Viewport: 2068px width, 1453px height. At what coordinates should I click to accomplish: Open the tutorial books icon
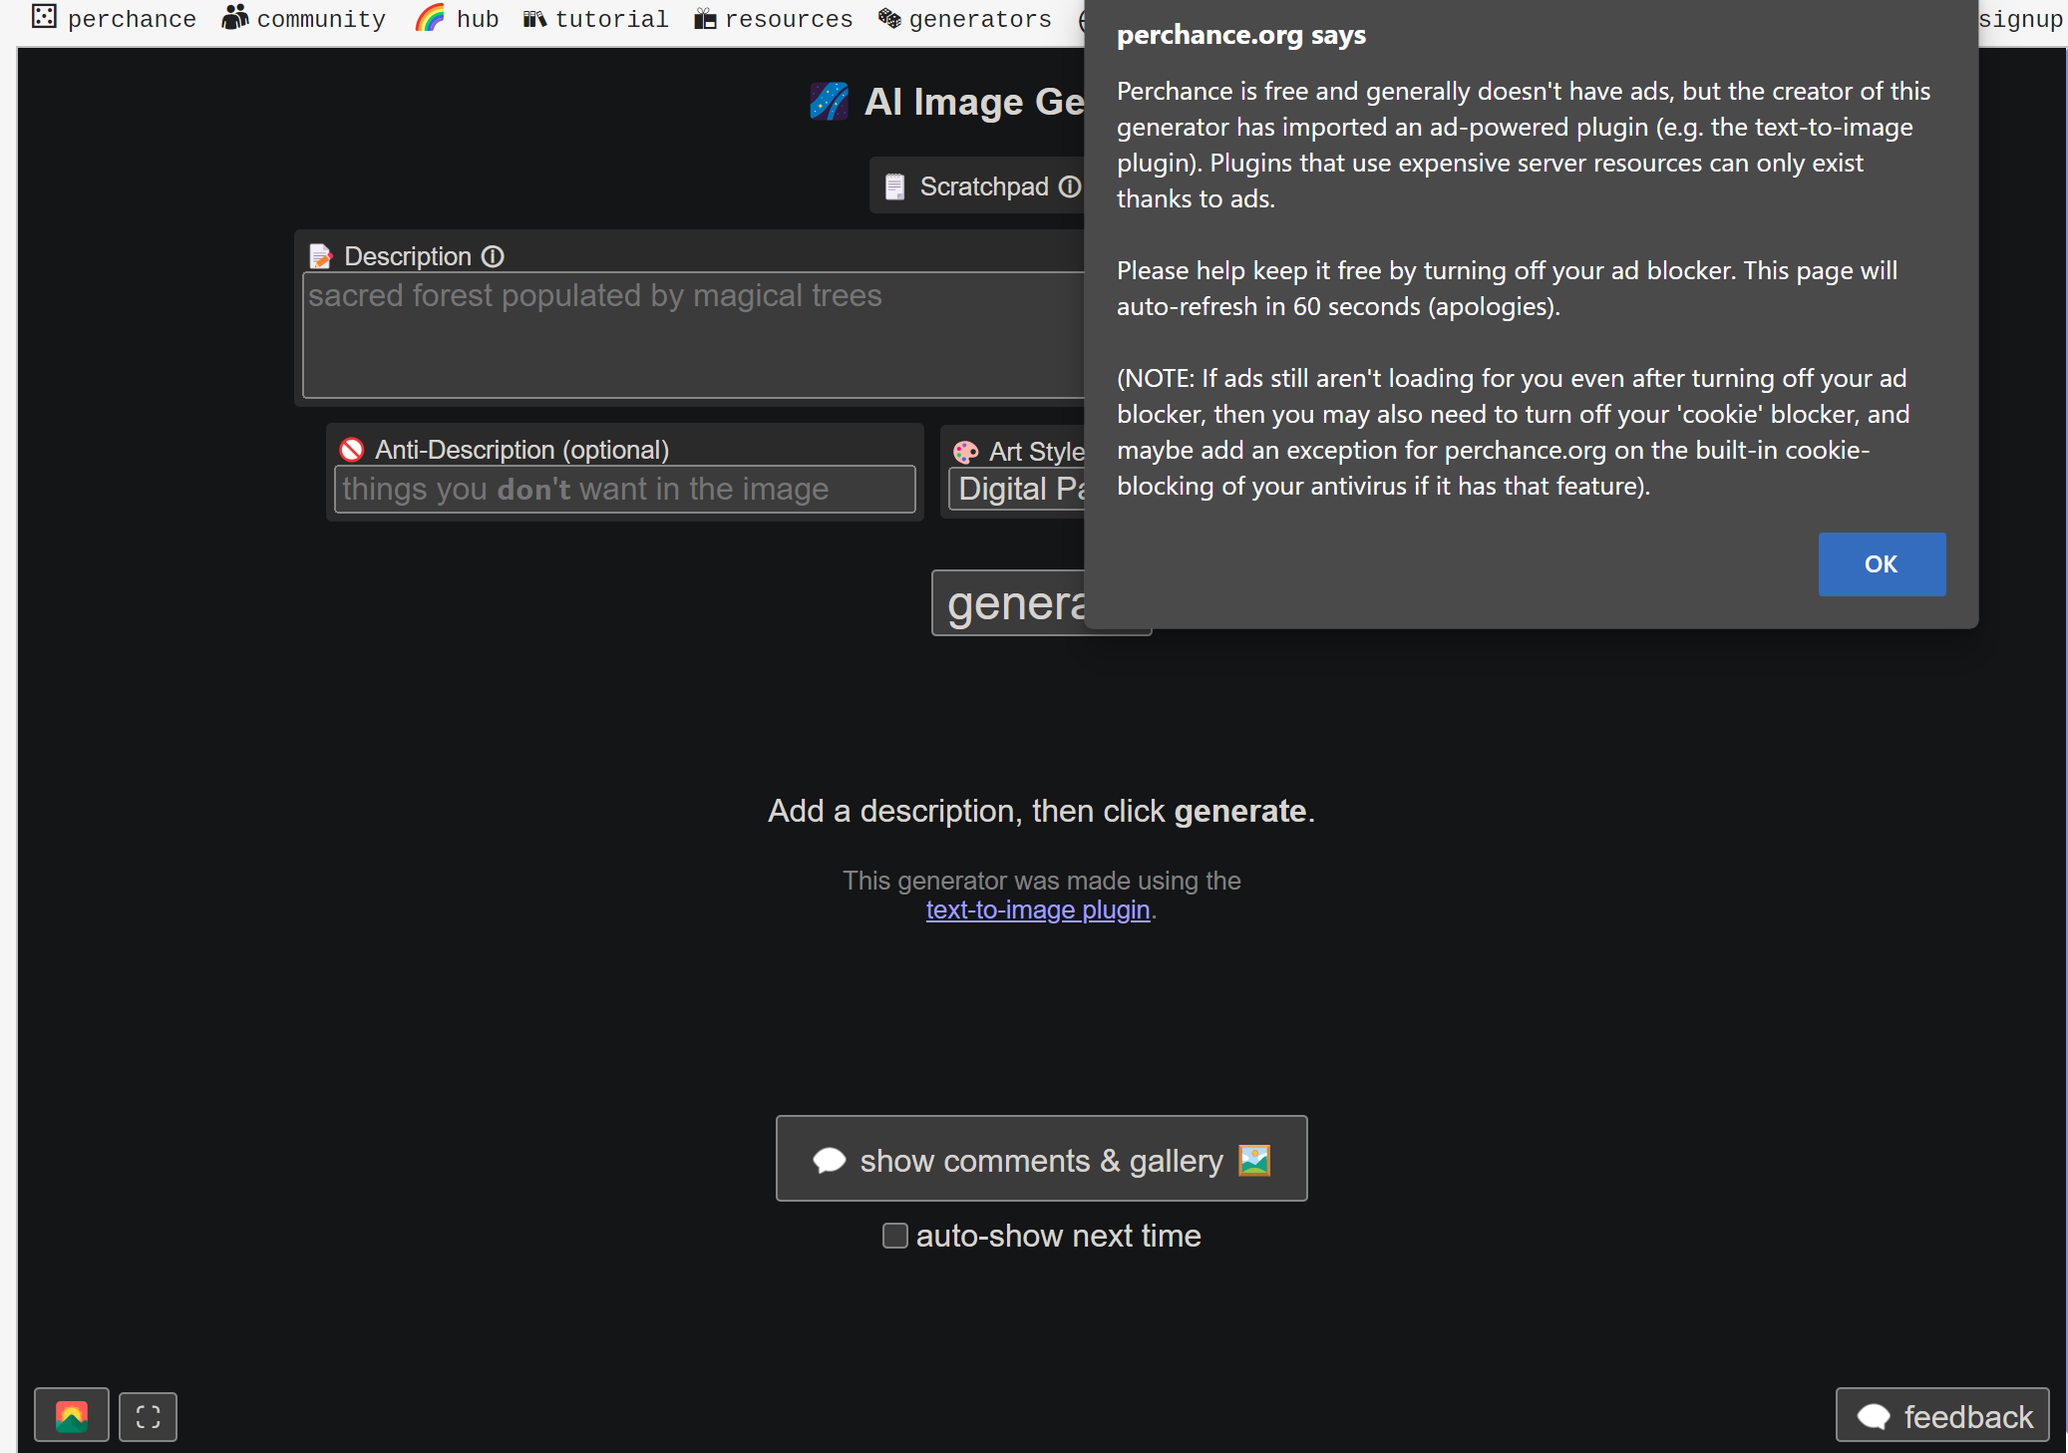coord(534,17)
